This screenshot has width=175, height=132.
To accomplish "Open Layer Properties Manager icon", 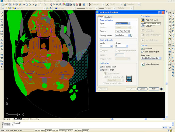I will [3, 8].
